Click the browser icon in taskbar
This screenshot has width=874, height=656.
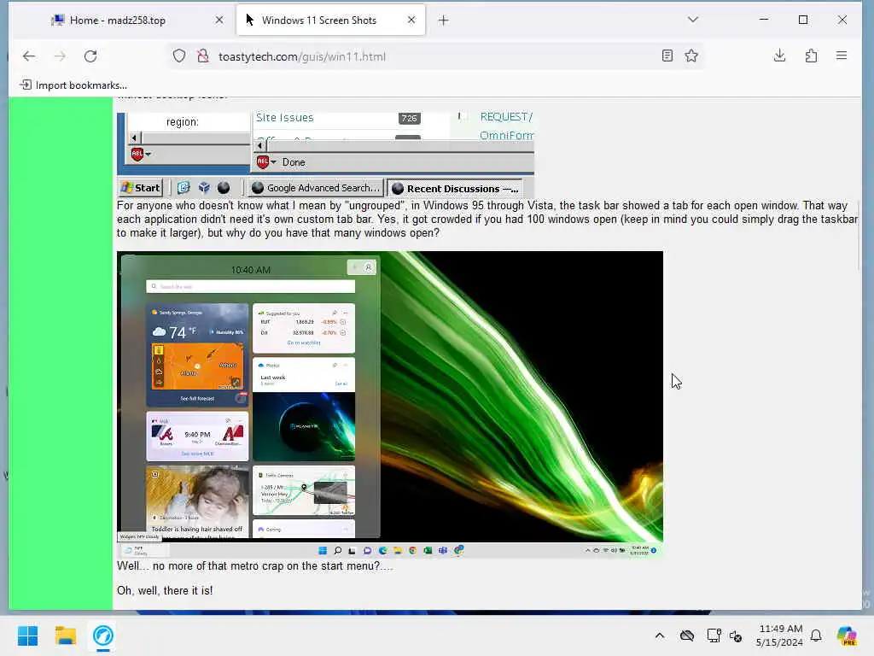click(103, 635)
